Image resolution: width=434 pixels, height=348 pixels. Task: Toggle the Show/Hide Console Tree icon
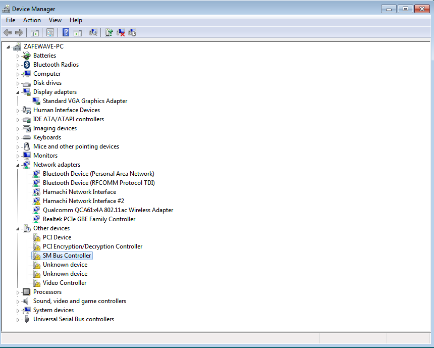click(x=34, y=32)
